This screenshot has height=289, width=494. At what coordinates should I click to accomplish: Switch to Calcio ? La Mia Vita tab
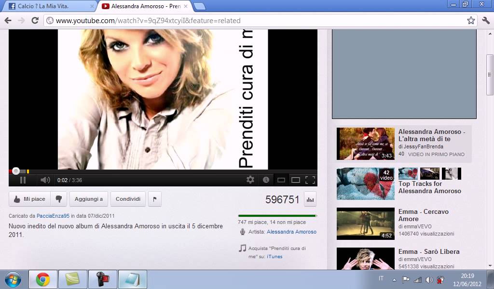[50, 6]
